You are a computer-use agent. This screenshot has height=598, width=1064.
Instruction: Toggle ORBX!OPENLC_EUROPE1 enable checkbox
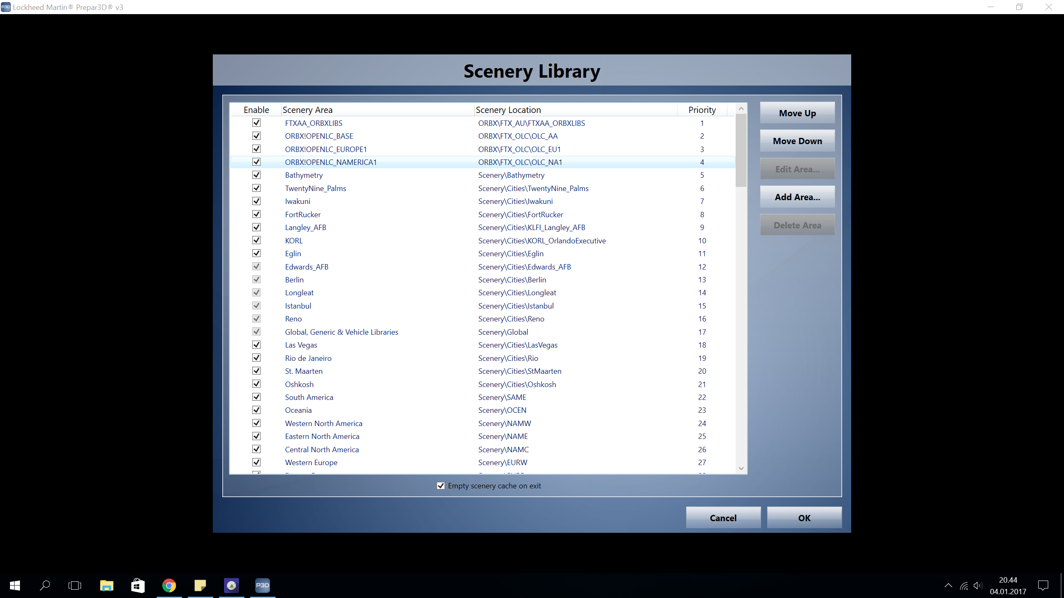pos(256,149)
